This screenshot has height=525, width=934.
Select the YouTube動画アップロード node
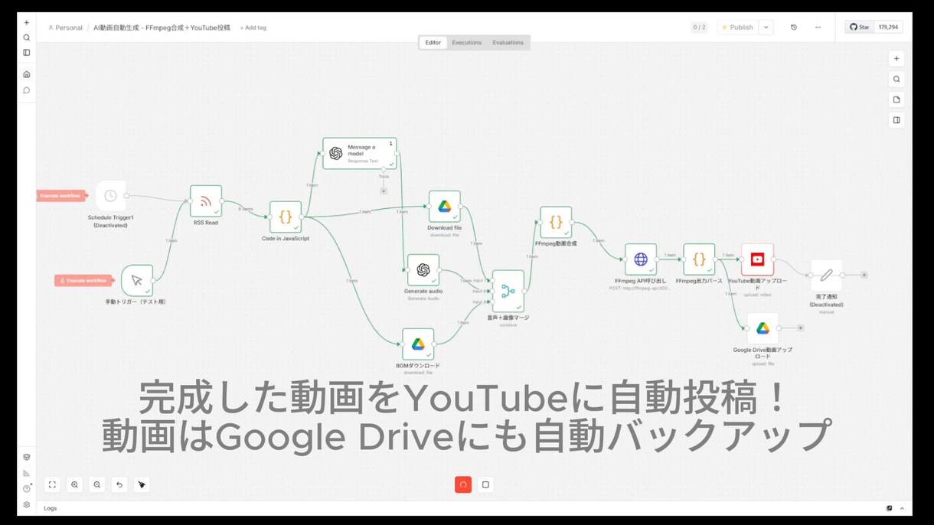tap(757, 259)
